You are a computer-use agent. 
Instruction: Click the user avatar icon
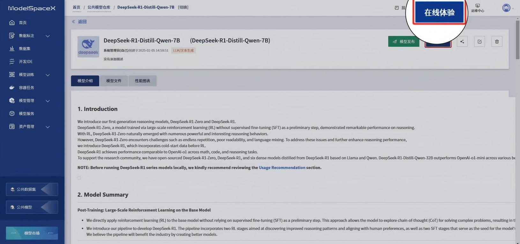[x=506, y=8]
